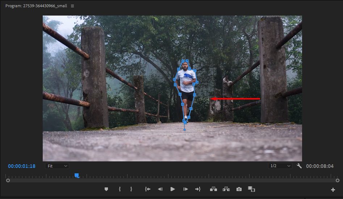This screenshot has width=343, height=199.
Task: Click the left handle of the zoom scrollbar
Action: click(x=8, y=180)
